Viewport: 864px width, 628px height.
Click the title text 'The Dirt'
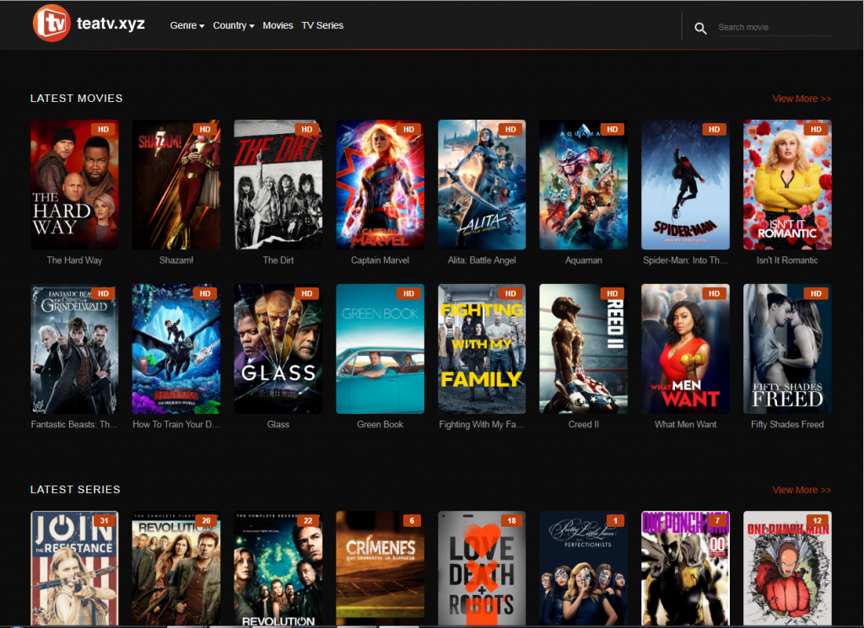click(x=278, y=260)
